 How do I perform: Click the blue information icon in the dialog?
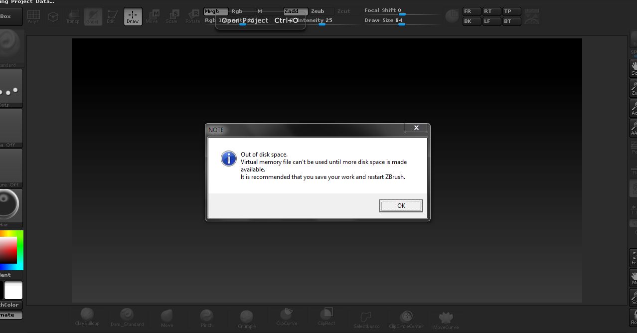click(x=229, y=159)
